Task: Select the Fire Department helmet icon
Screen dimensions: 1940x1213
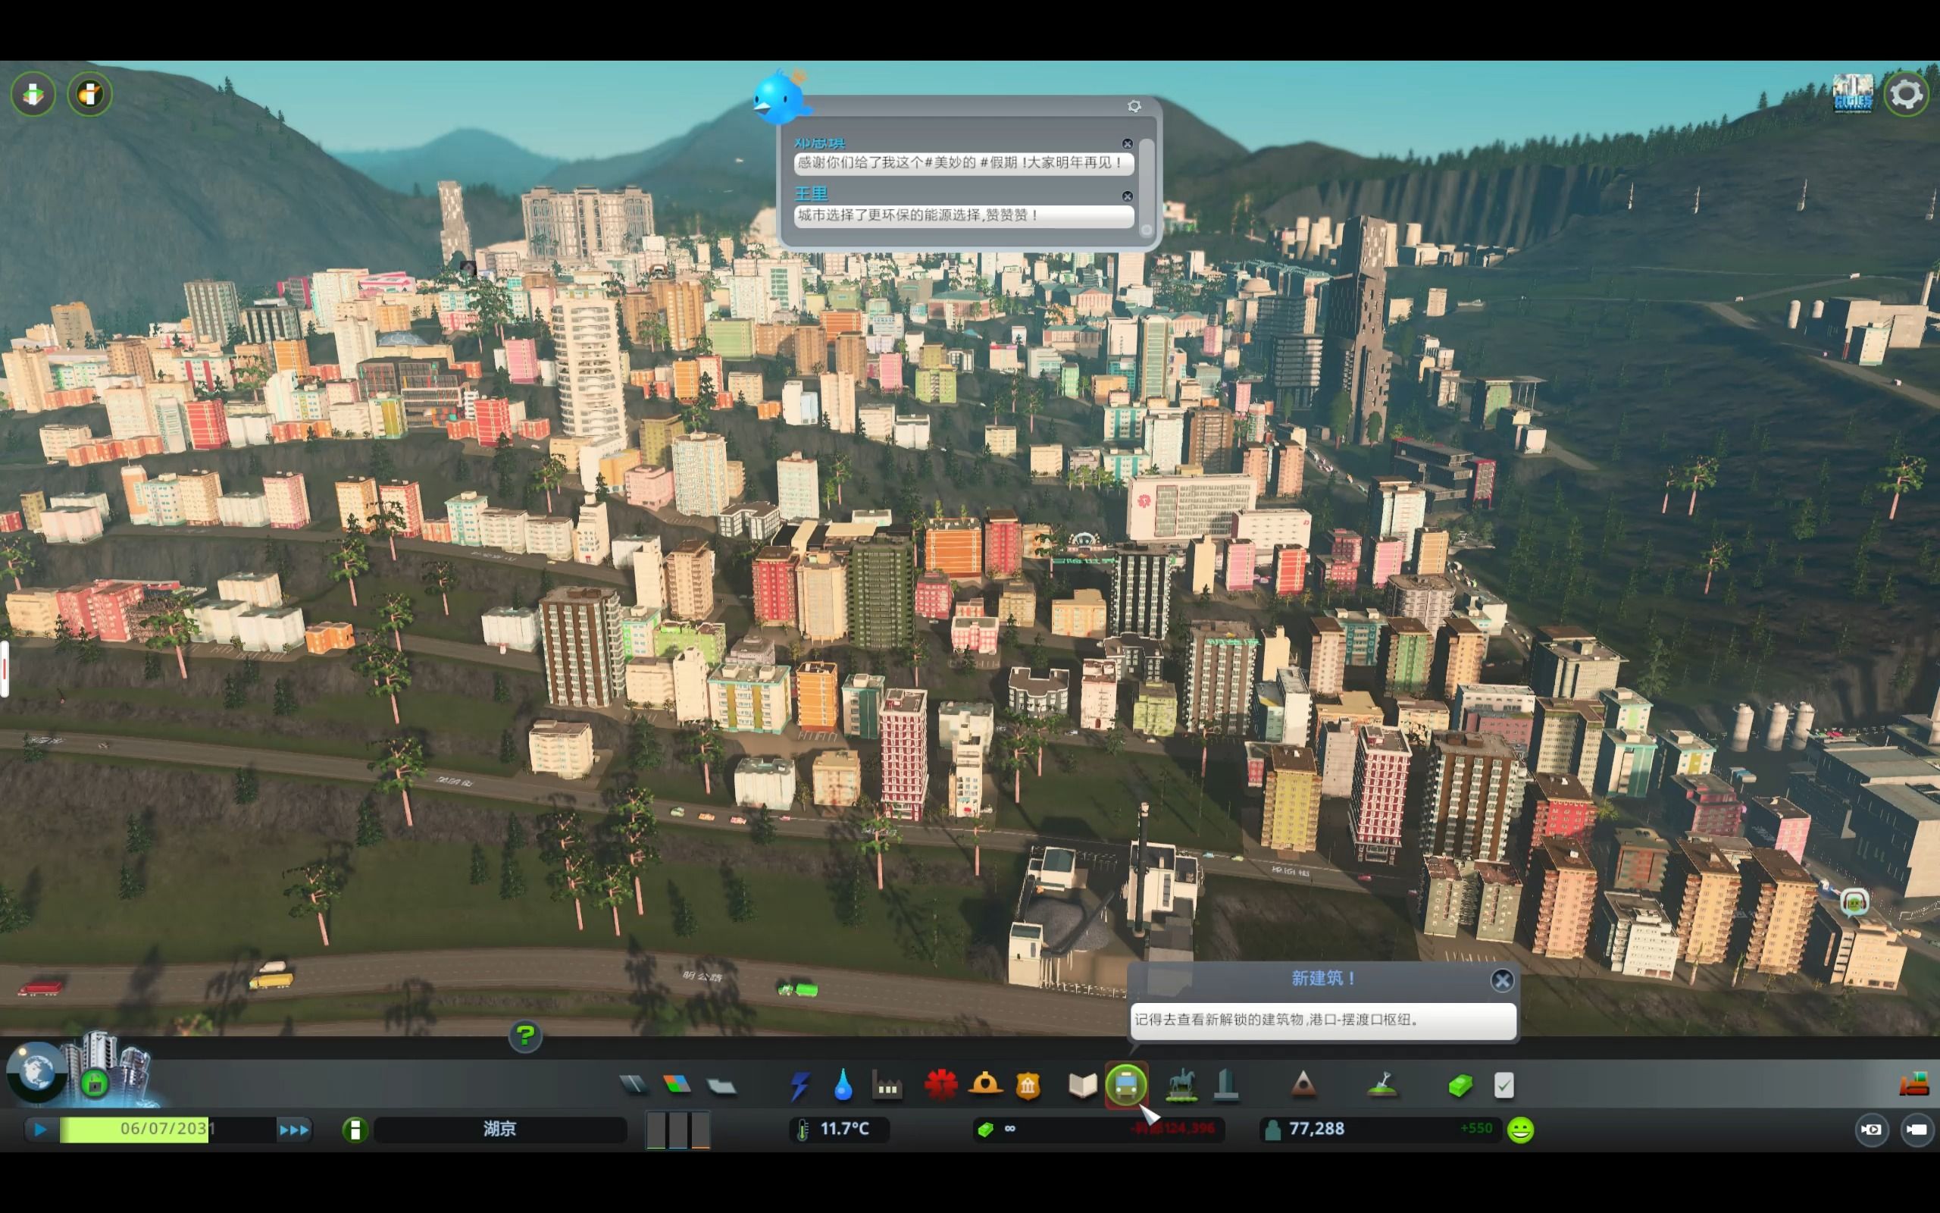Action: point(985,1086)
